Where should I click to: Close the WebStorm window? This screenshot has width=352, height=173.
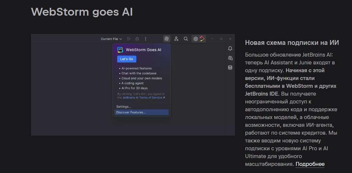click(230, 39)
